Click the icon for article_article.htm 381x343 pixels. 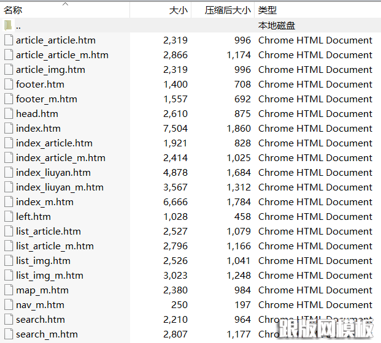click(8, 40)
